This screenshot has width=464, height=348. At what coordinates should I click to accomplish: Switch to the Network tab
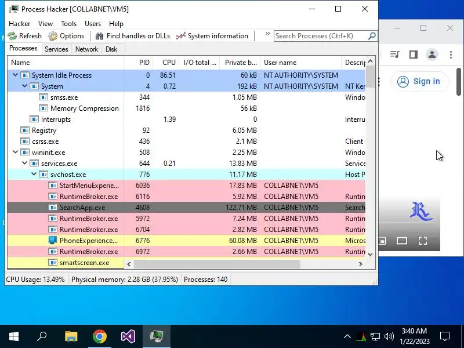click(x=86, y=49)
